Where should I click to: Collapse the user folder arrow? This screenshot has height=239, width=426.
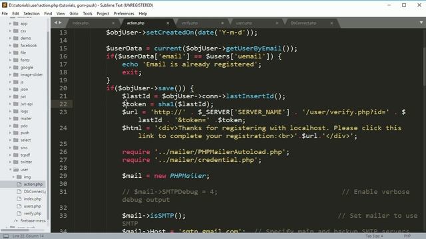pyautogui.click(x=10, y=170)
